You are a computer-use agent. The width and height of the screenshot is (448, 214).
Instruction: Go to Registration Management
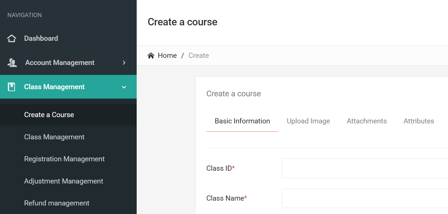tap(64, 159)
